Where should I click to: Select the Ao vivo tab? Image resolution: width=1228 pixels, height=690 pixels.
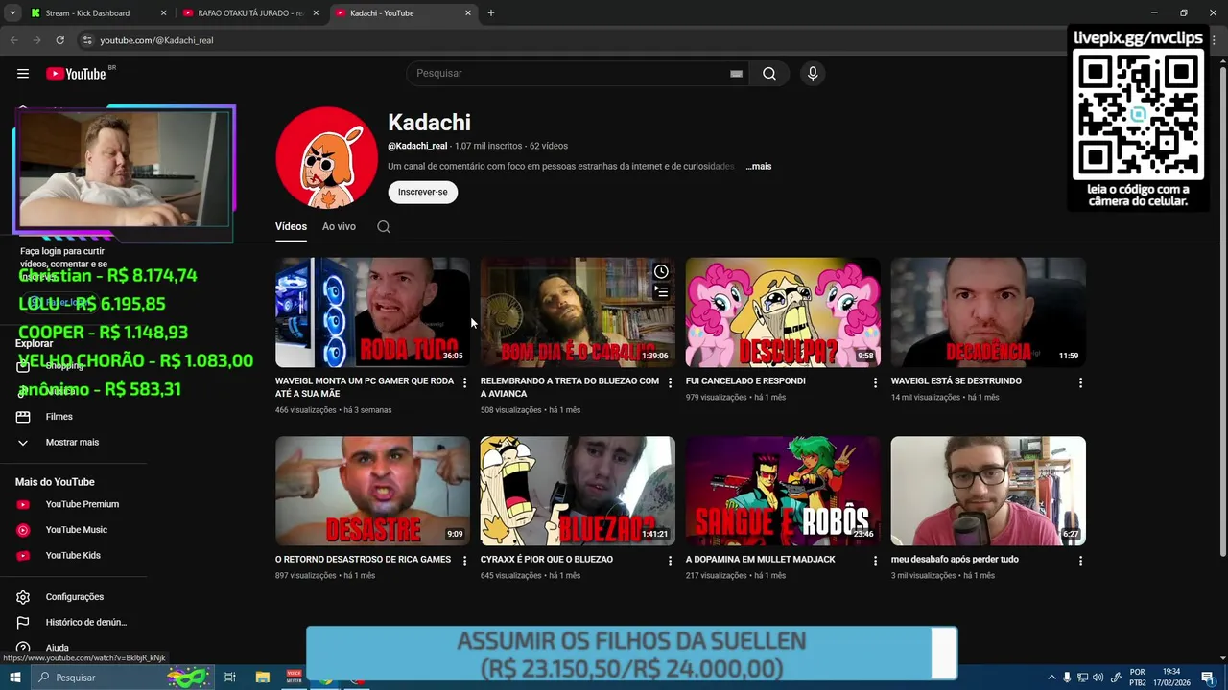coord(339,227)
